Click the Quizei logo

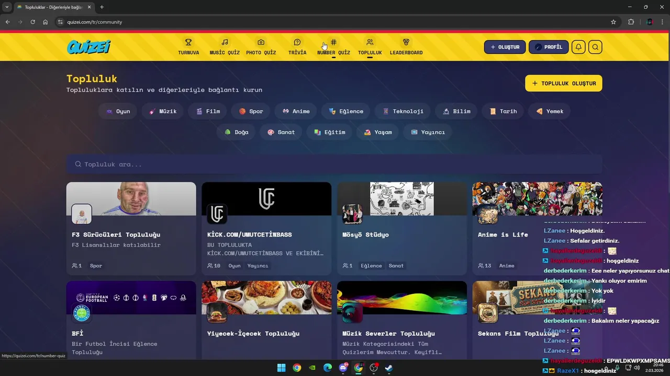click(x=89, y=47)
